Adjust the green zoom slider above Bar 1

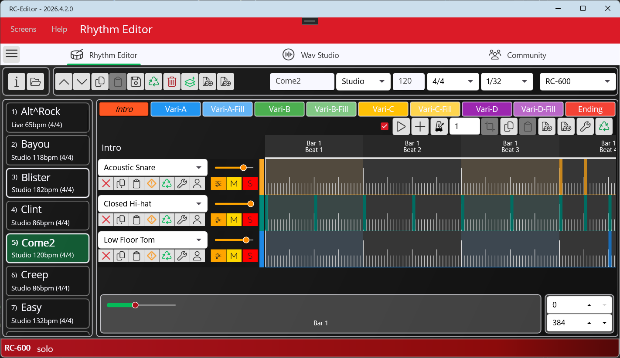point(141,305)
